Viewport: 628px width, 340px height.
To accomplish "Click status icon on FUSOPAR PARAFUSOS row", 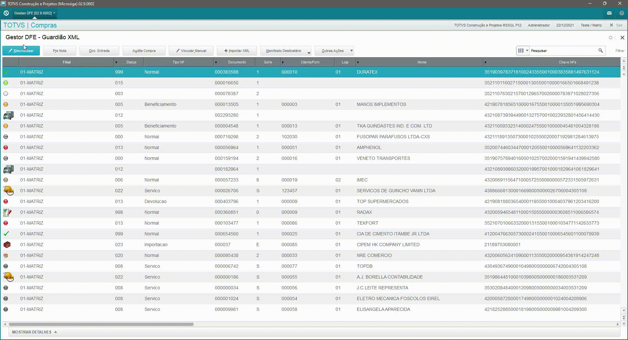I will 6,137.
